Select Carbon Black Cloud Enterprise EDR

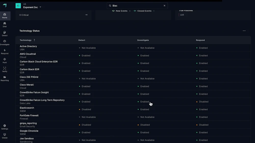pos(133,63)
